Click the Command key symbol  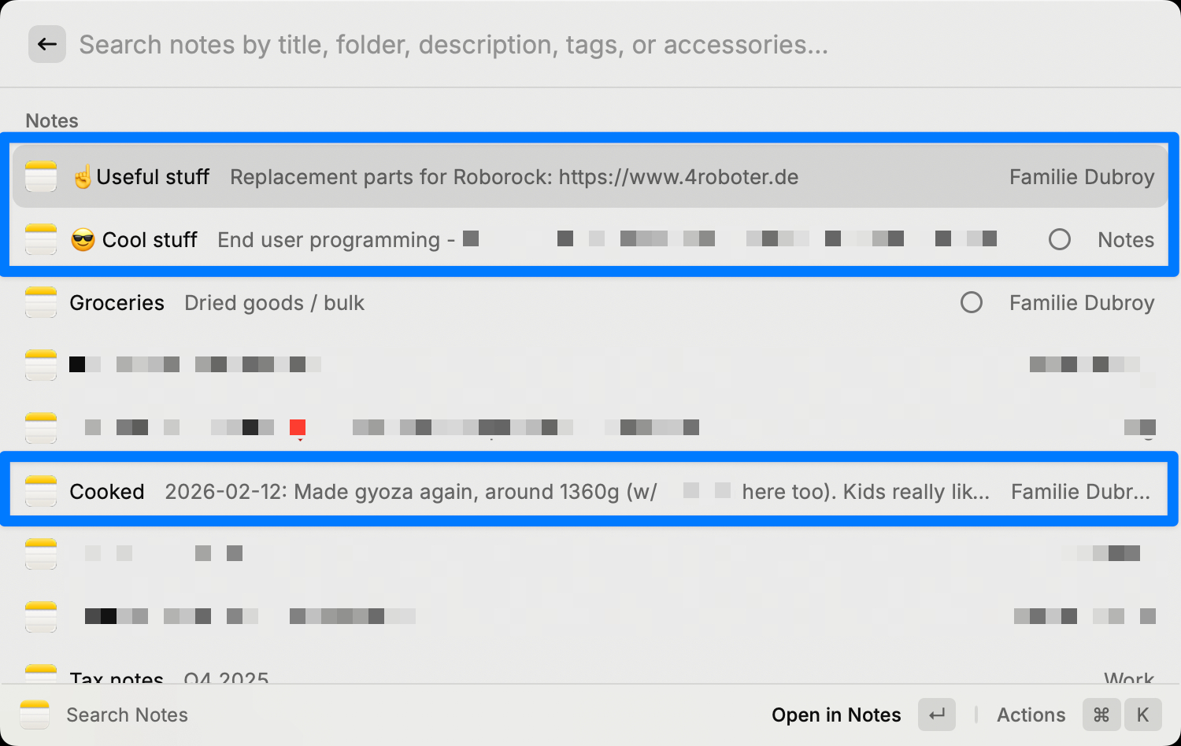coord(1101,715)
